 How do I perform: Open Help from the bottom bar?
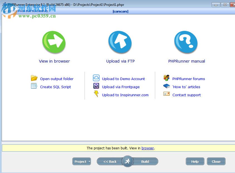pos(195,161)
